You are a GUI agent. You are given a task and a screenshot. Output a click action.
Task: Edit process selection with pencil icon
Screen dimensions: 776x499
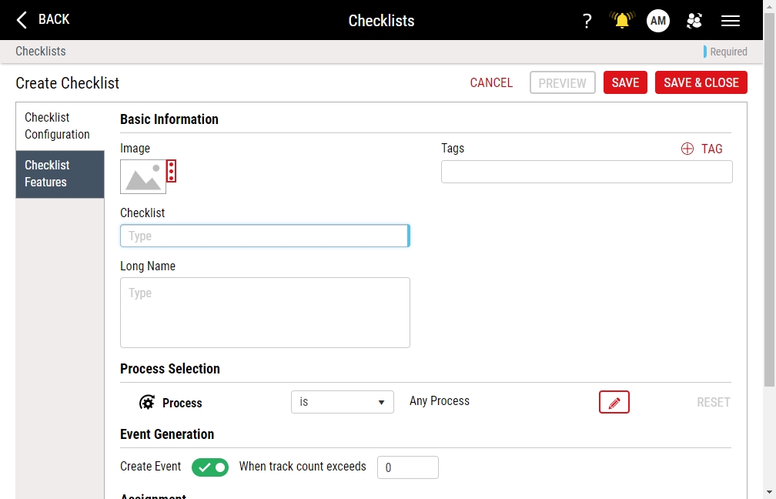tap(614, 402)
